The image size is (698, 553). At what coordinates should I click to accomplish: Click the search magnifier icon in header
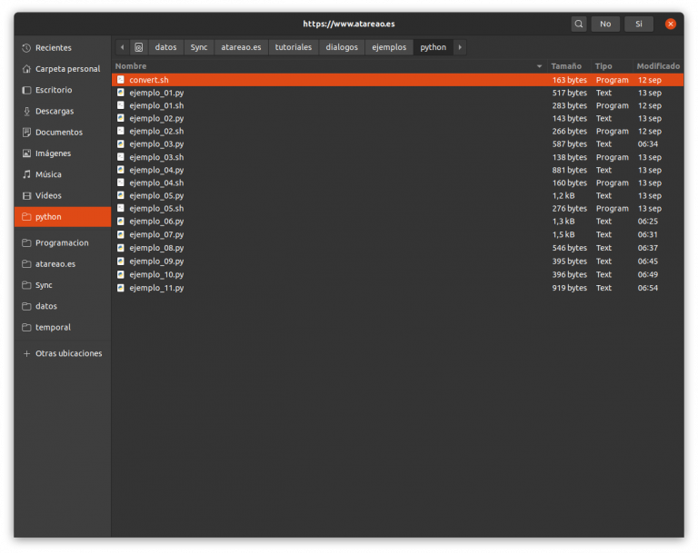pyautogui.click(x=579, y=24)
